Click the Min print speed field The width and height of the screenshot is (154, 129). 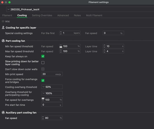point(52,74)
